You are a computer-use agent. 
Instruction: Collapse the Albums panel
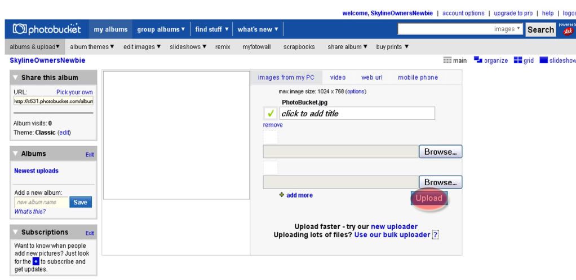coord(15,154)
